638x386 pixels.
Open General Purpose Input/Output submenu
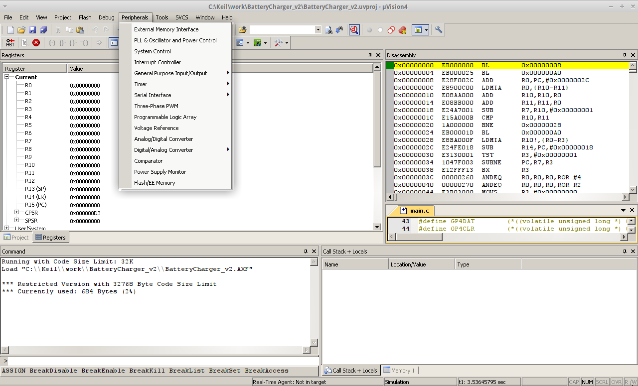pos(175,73)
